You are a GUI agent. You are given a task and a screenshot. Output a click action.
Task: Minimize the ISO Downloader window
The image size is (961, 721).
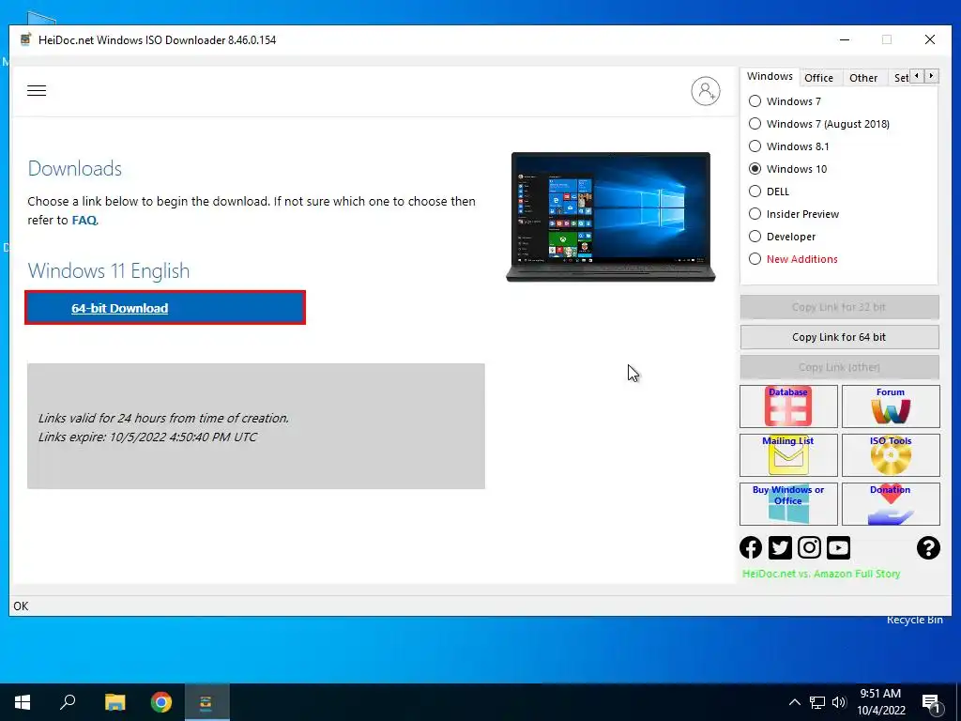point(845,39)
